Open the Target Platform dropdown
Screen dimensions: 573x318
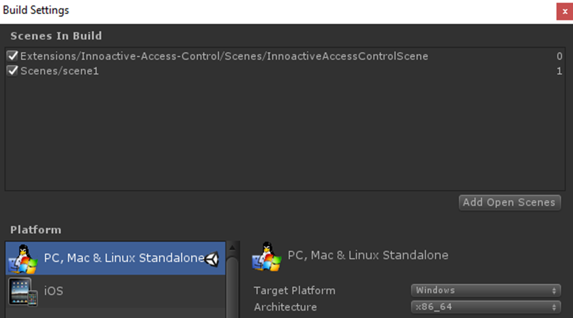coord(485,291)
